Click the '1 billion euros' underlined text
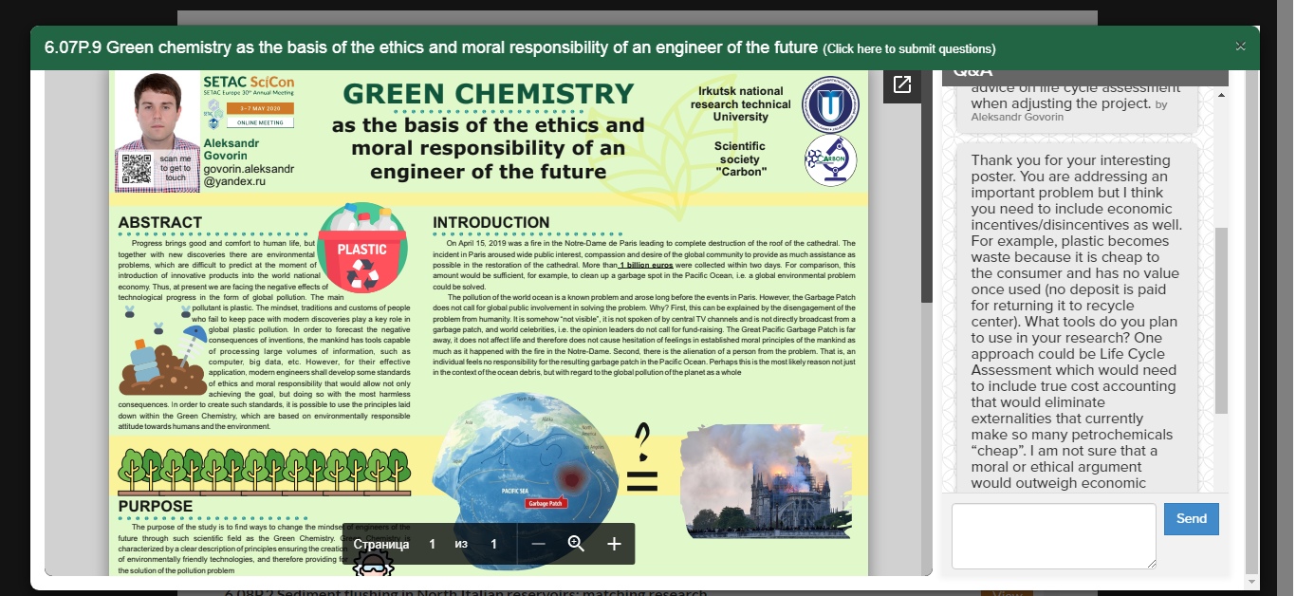1296x596 pixels. [646, 265]
